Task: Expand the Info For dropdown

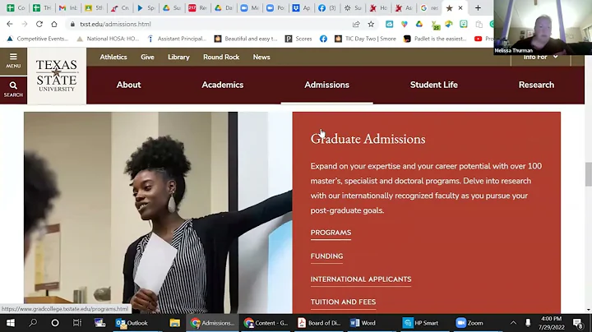Action: pyautogui.click(x=541, y=57)
